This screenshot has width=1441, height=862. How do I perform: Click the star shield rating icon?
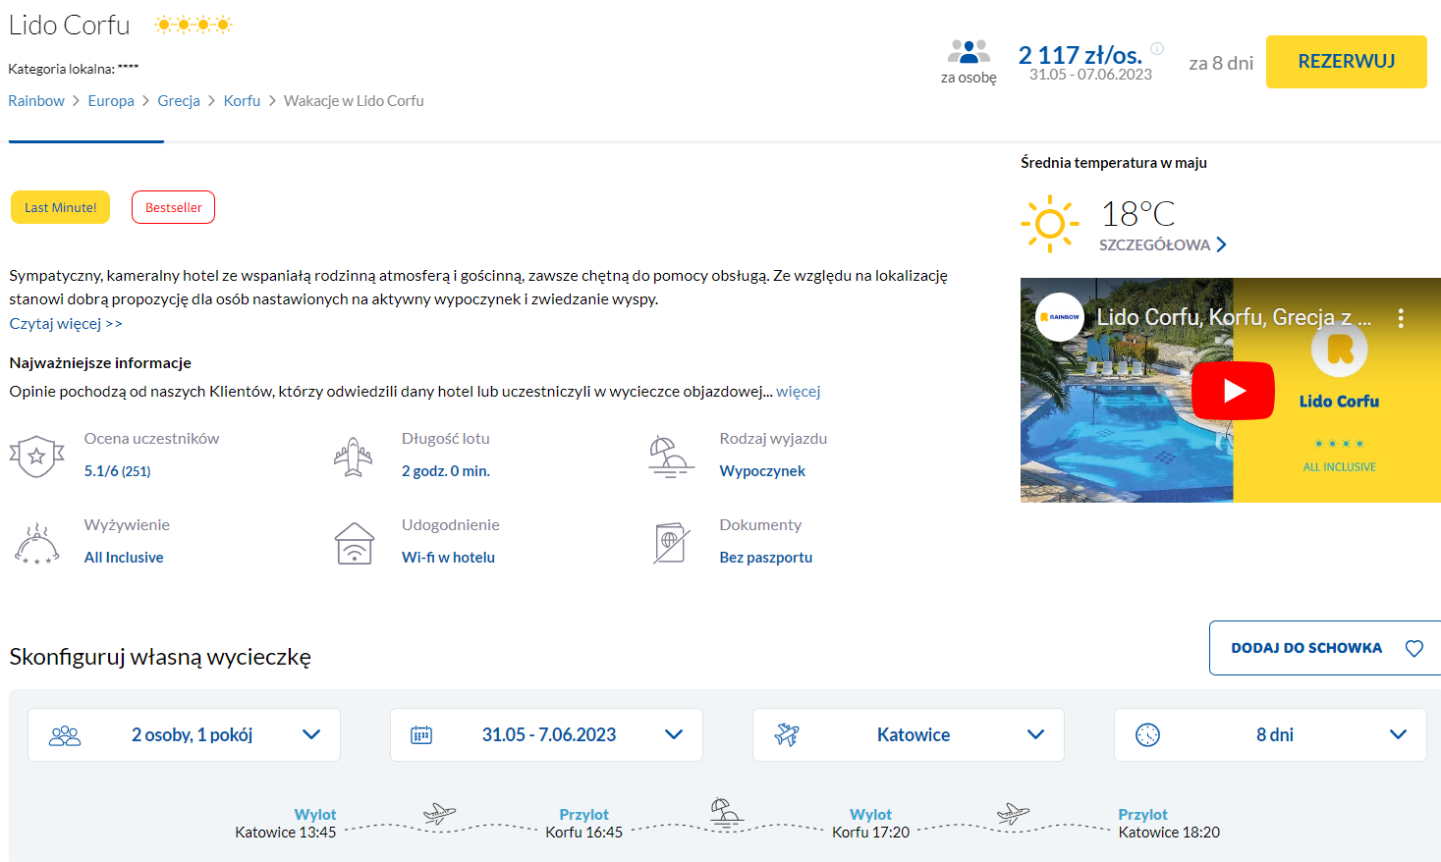(36, 457)
